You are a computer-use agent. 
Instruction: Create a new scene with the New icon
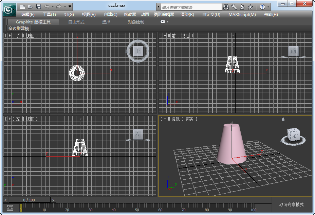pos(22,7)
